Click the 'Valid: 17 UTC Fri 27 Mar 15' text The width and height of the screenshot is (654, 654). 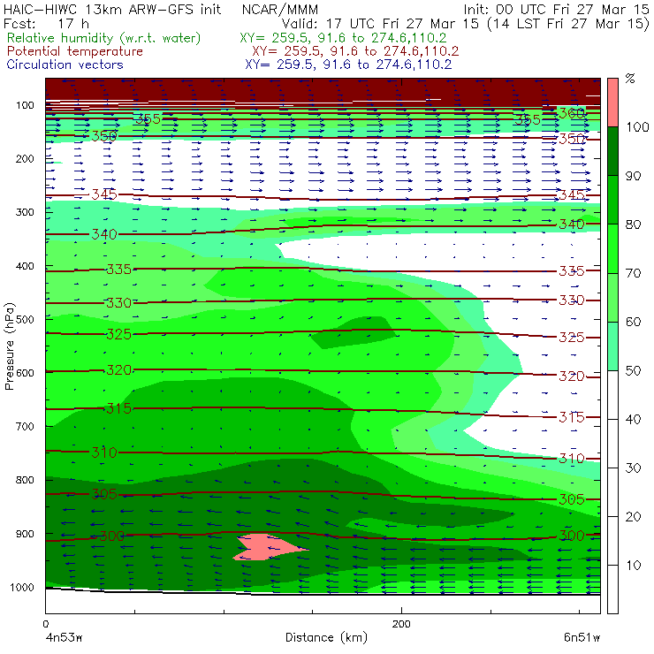(380, 23)
